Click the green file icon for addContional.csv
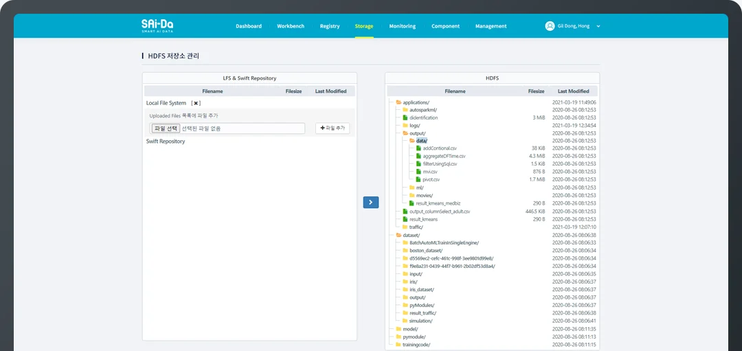This screenshot has height=351, width=742. [x=419, y=148]
